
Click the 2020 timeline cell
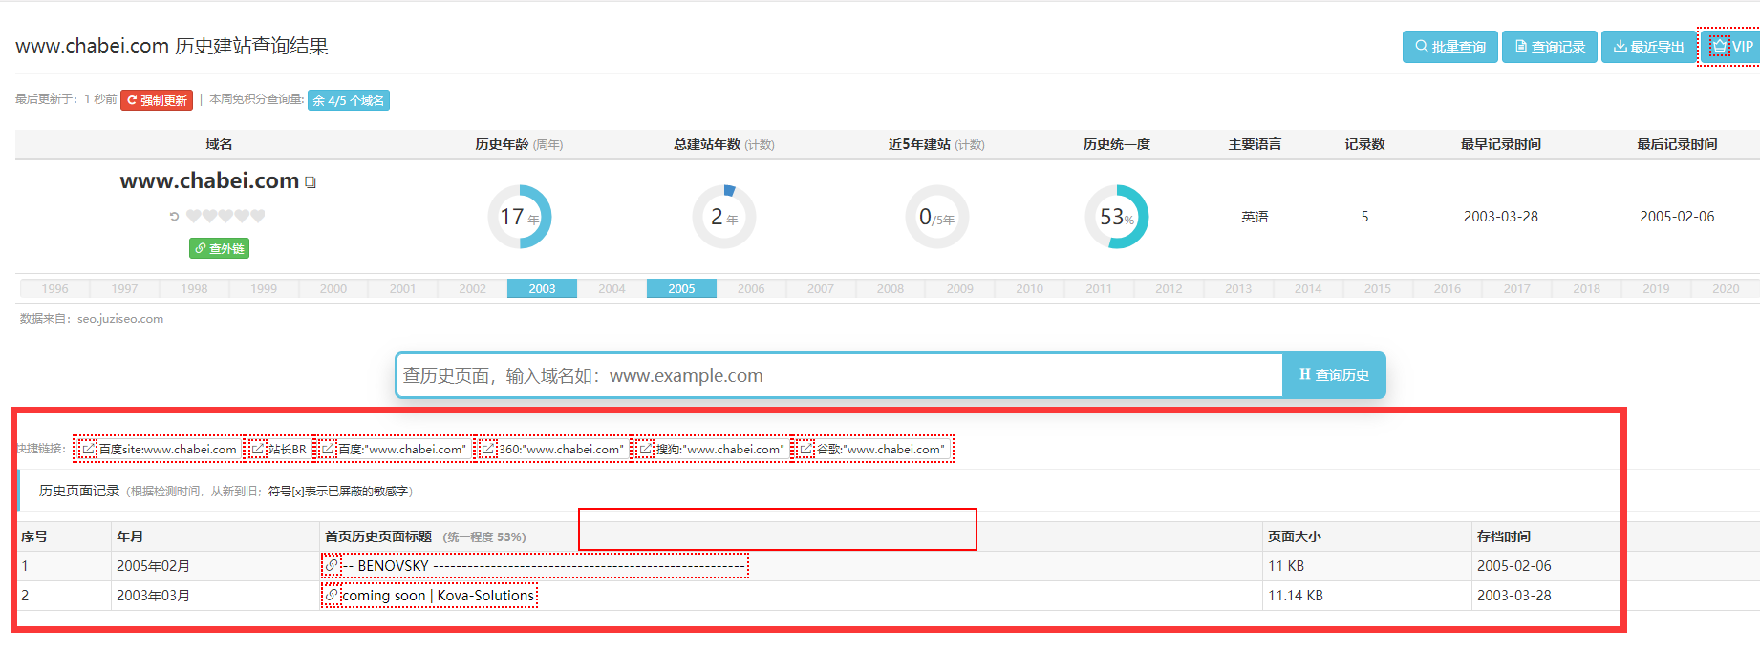point(1726,288)
